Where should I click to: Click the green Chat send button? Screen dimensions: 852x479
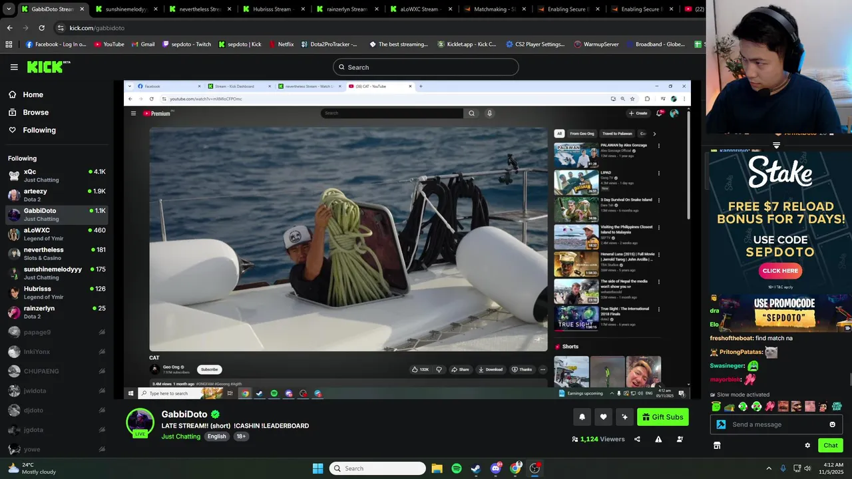(831, 446)
